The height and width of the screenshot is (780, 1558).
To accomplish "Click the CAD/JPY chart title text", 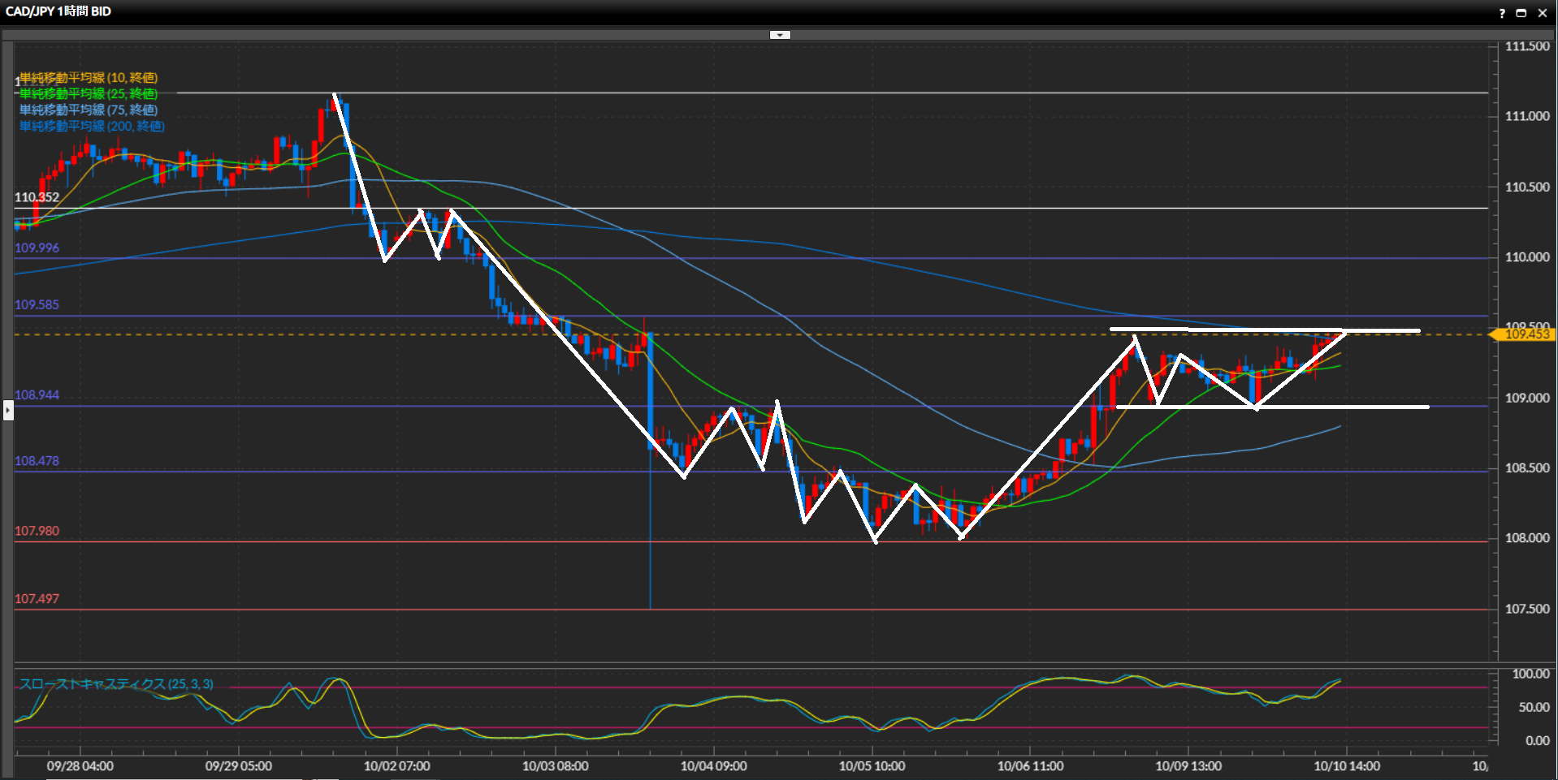I will (x=58, y=11).
